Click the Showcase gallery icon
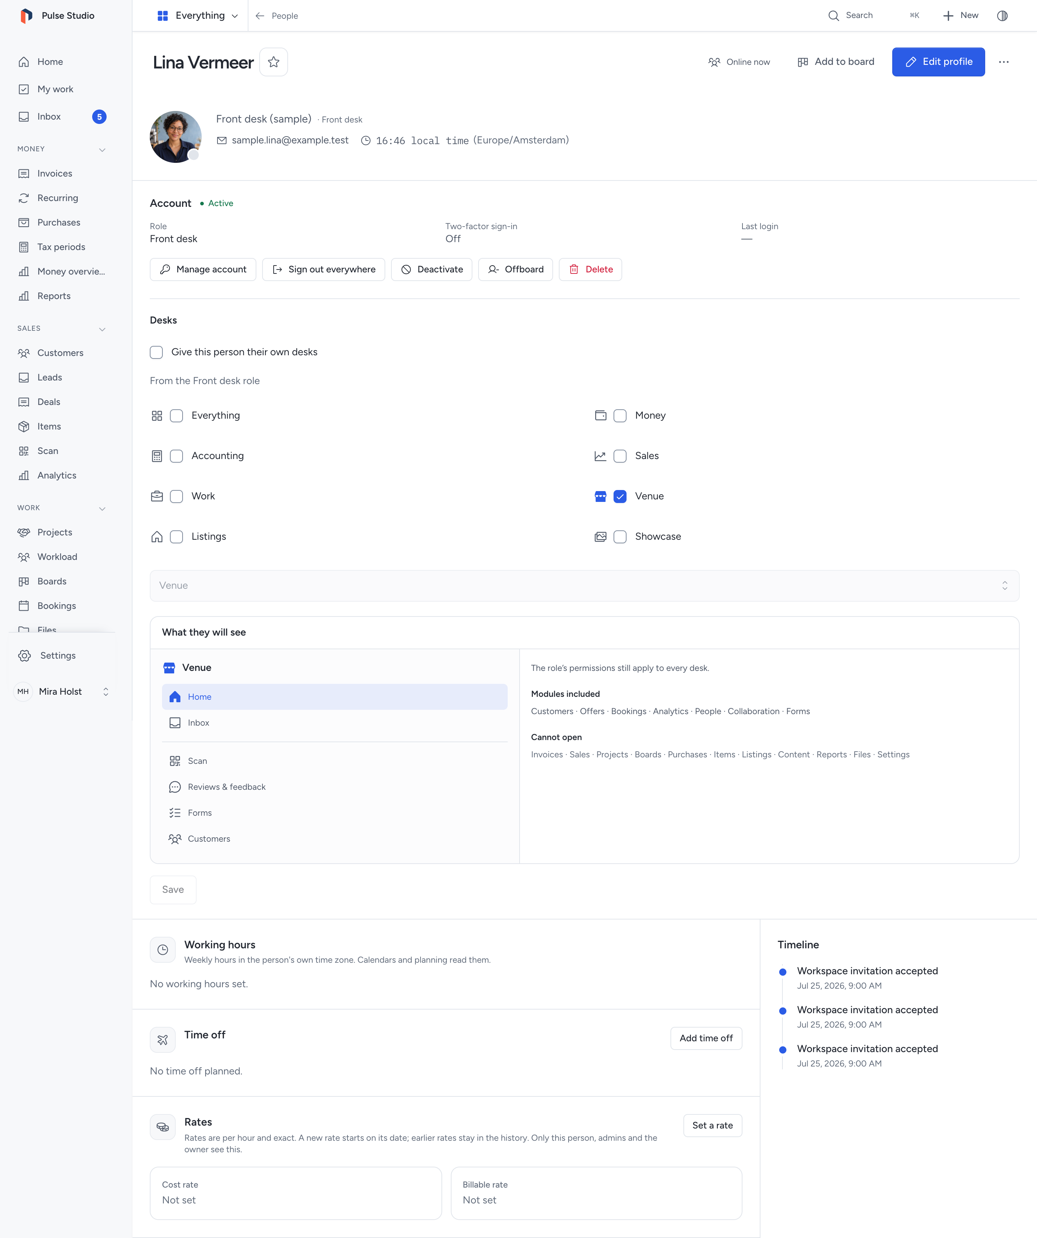This screenshot has height=1238, width=1037. [x=600, y=536]
